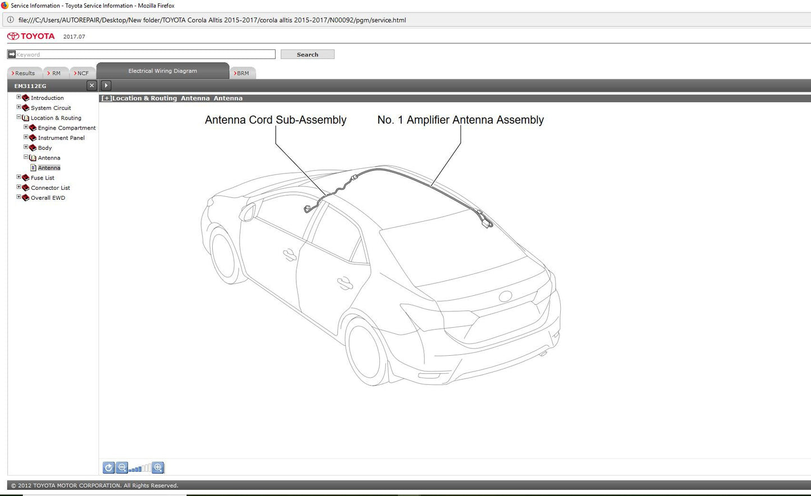Click the Zoom In magnifier icon below the diagram
The width and height of the screenshot is (811, 496).
pos(158,467)
